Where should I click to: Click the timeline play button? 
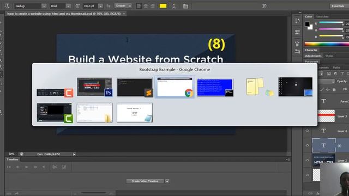pos(26,167)
